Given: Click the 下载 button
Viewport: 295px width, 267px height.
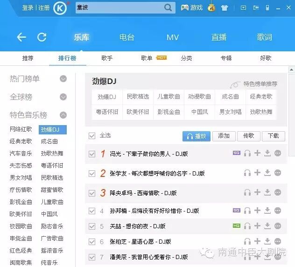Looking at the screenshot, I should coord(274,136).
